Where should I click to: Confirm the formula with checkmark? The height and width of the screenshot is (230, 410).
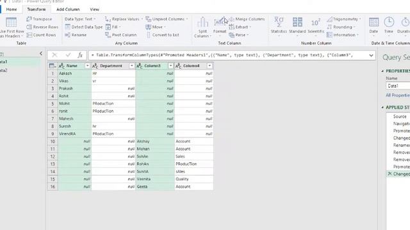[68, 55]
